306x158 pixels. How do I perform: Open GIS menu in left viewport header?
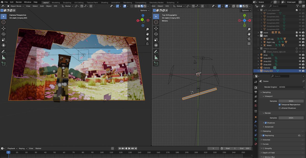point(56,6)
